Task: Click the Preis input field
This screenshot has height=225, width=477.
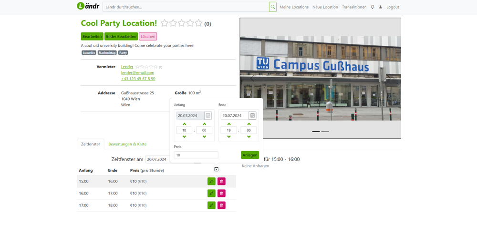Action: click(196, 155)
